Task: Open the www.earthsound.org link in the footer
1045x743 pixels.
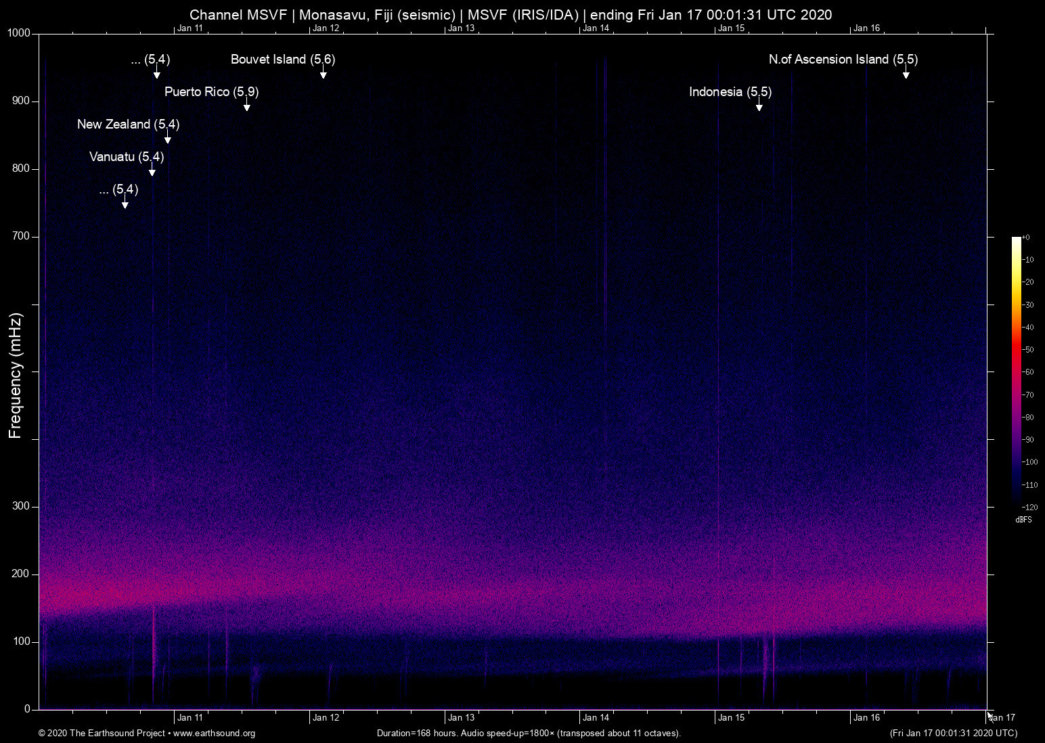Action: click(215, 733)
